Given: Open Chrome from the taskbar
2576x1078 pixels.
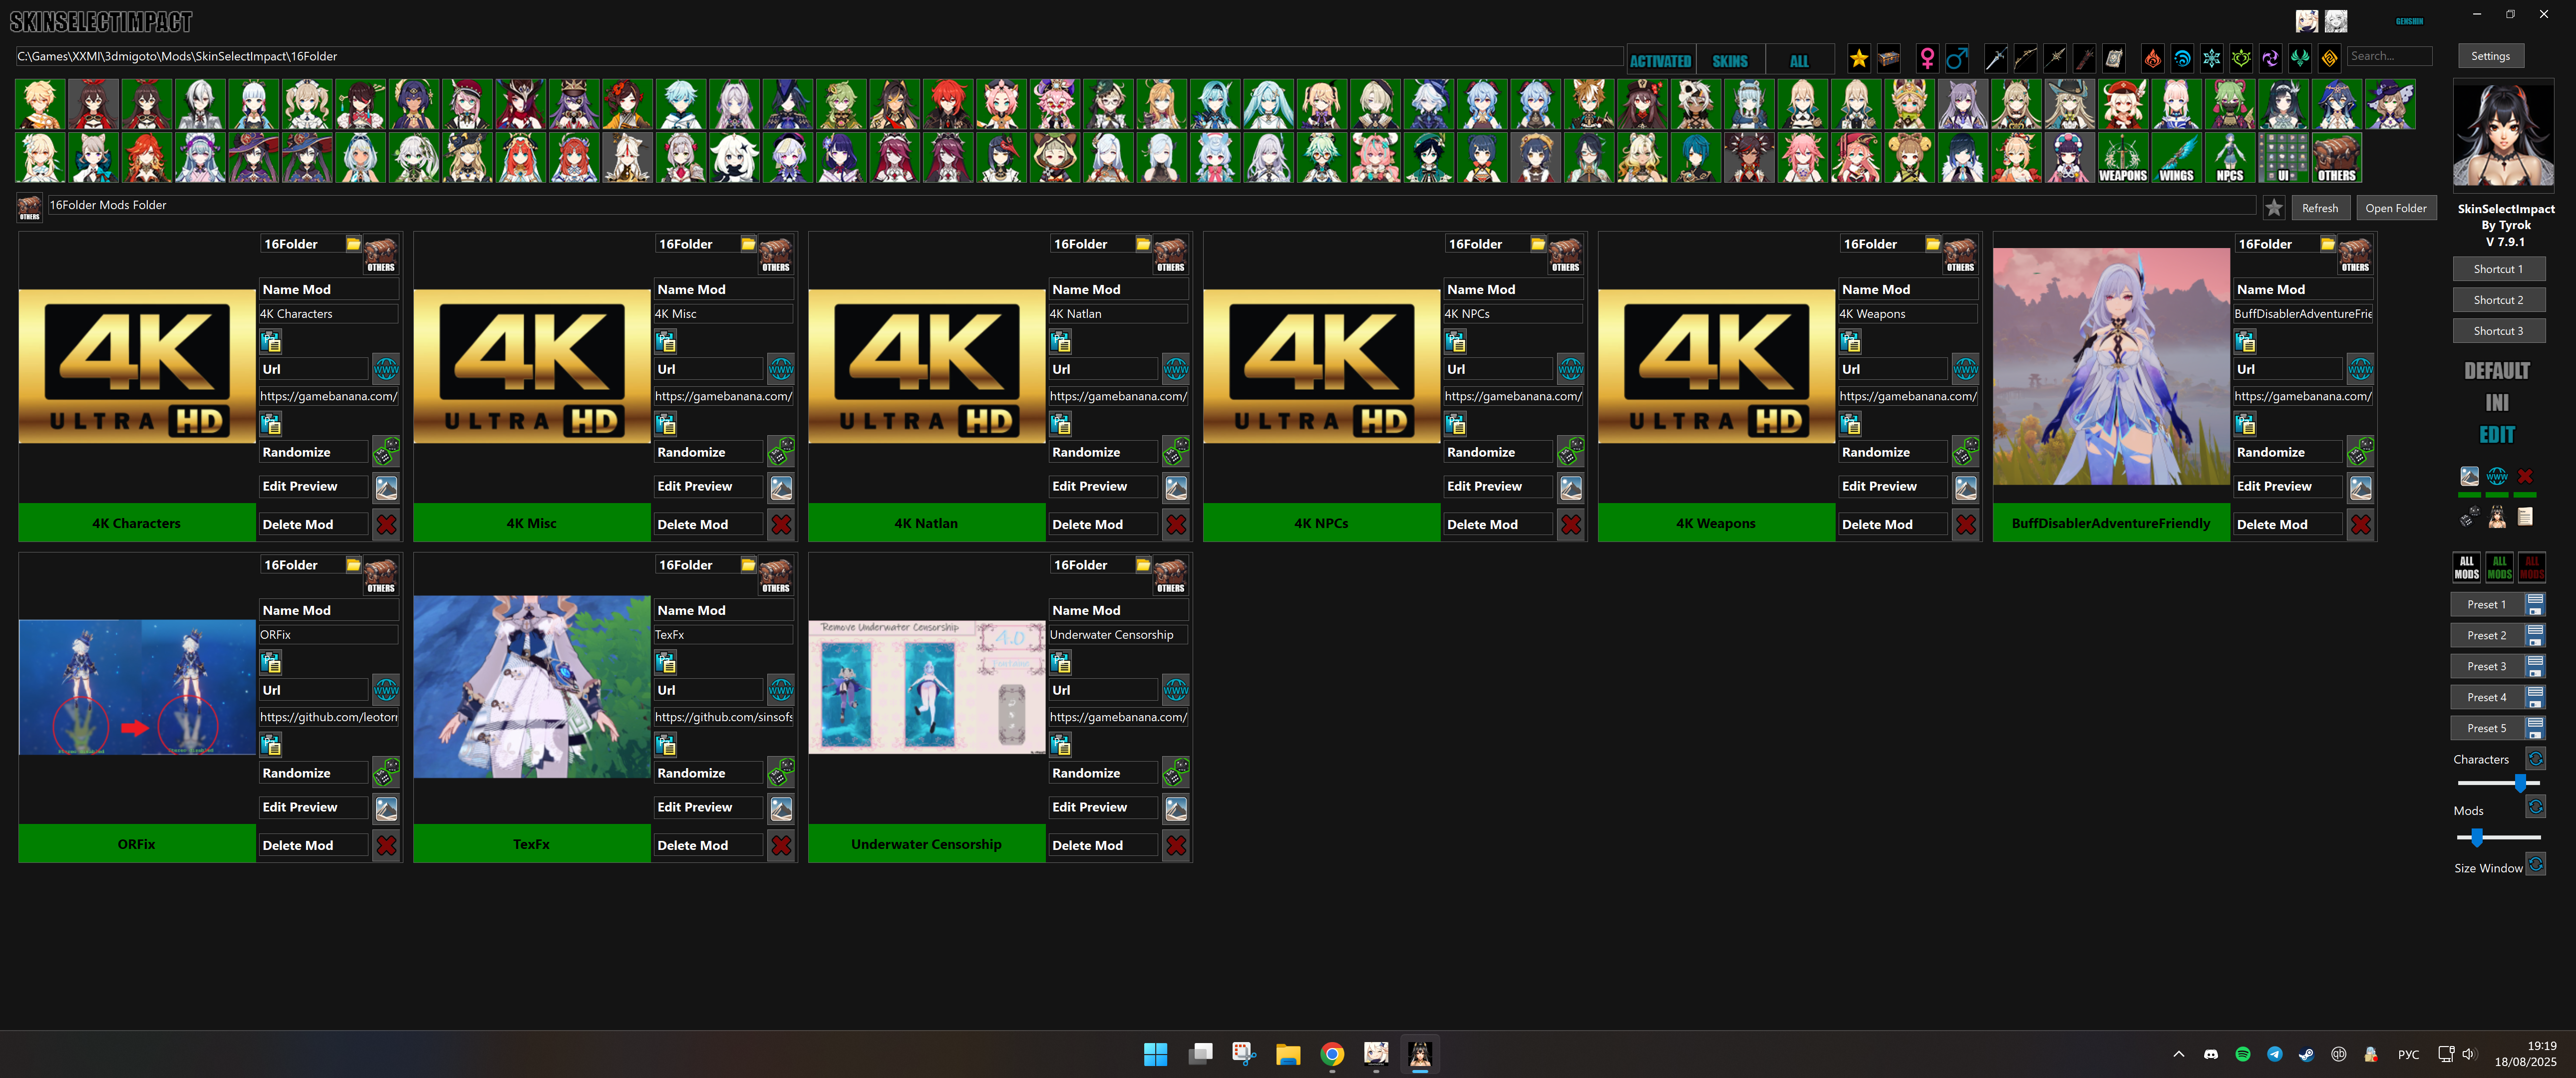Looking at the screenshot, I should pos(1331,1053).
